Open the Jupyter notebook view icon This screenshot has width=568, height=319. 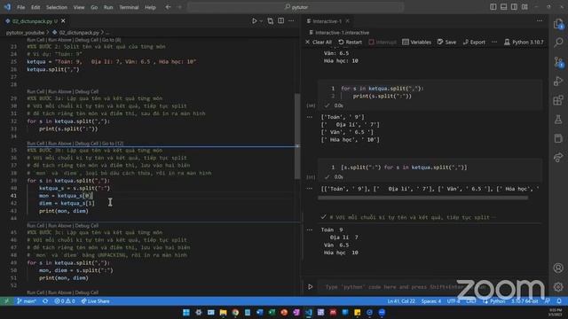click(558, 138)
